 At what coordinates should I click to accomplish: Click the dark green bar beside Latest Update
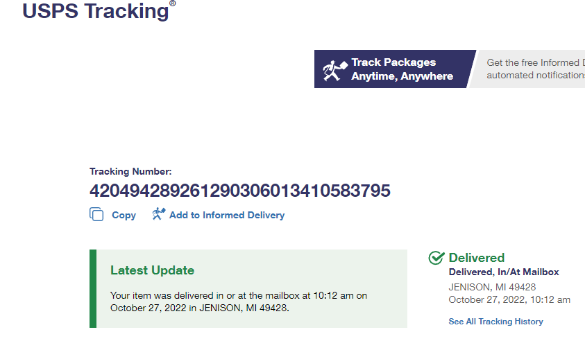pos(93,288)
